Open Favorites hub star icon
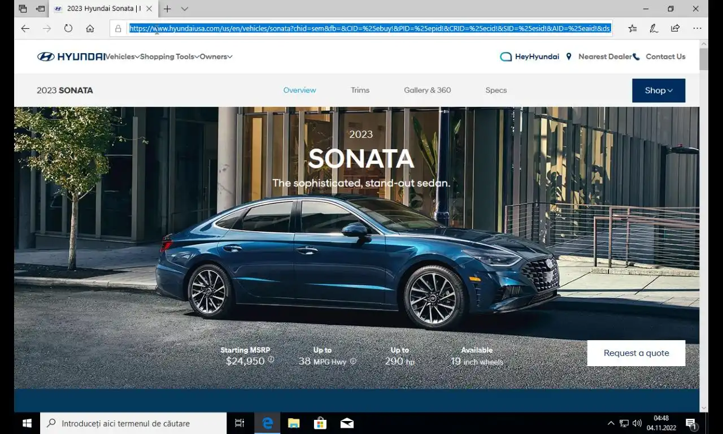This screenshot has width=723, height=434. [633, 28]
